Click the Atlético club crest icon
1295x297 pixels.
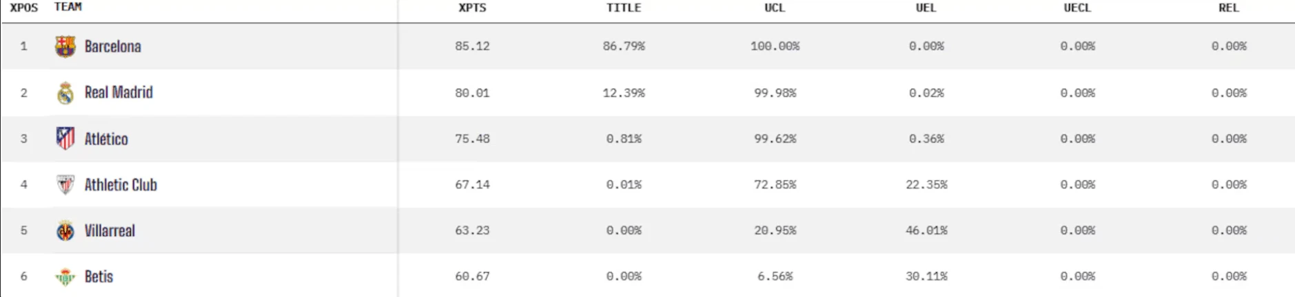coord(65,139)
